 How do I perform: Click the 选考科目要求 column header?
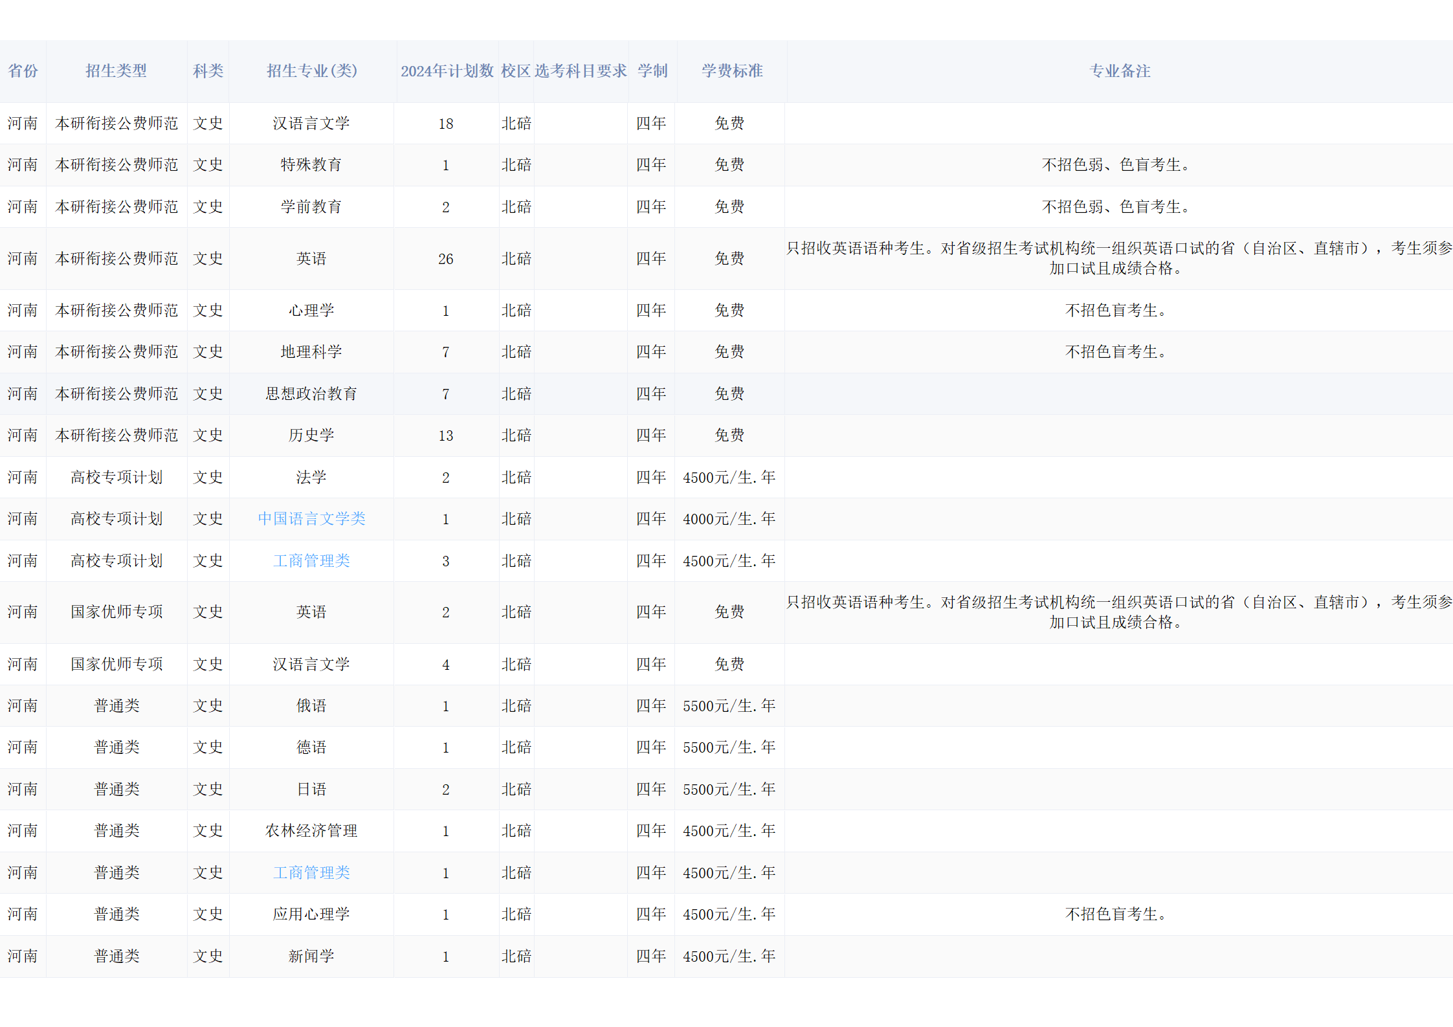[581, 71]
